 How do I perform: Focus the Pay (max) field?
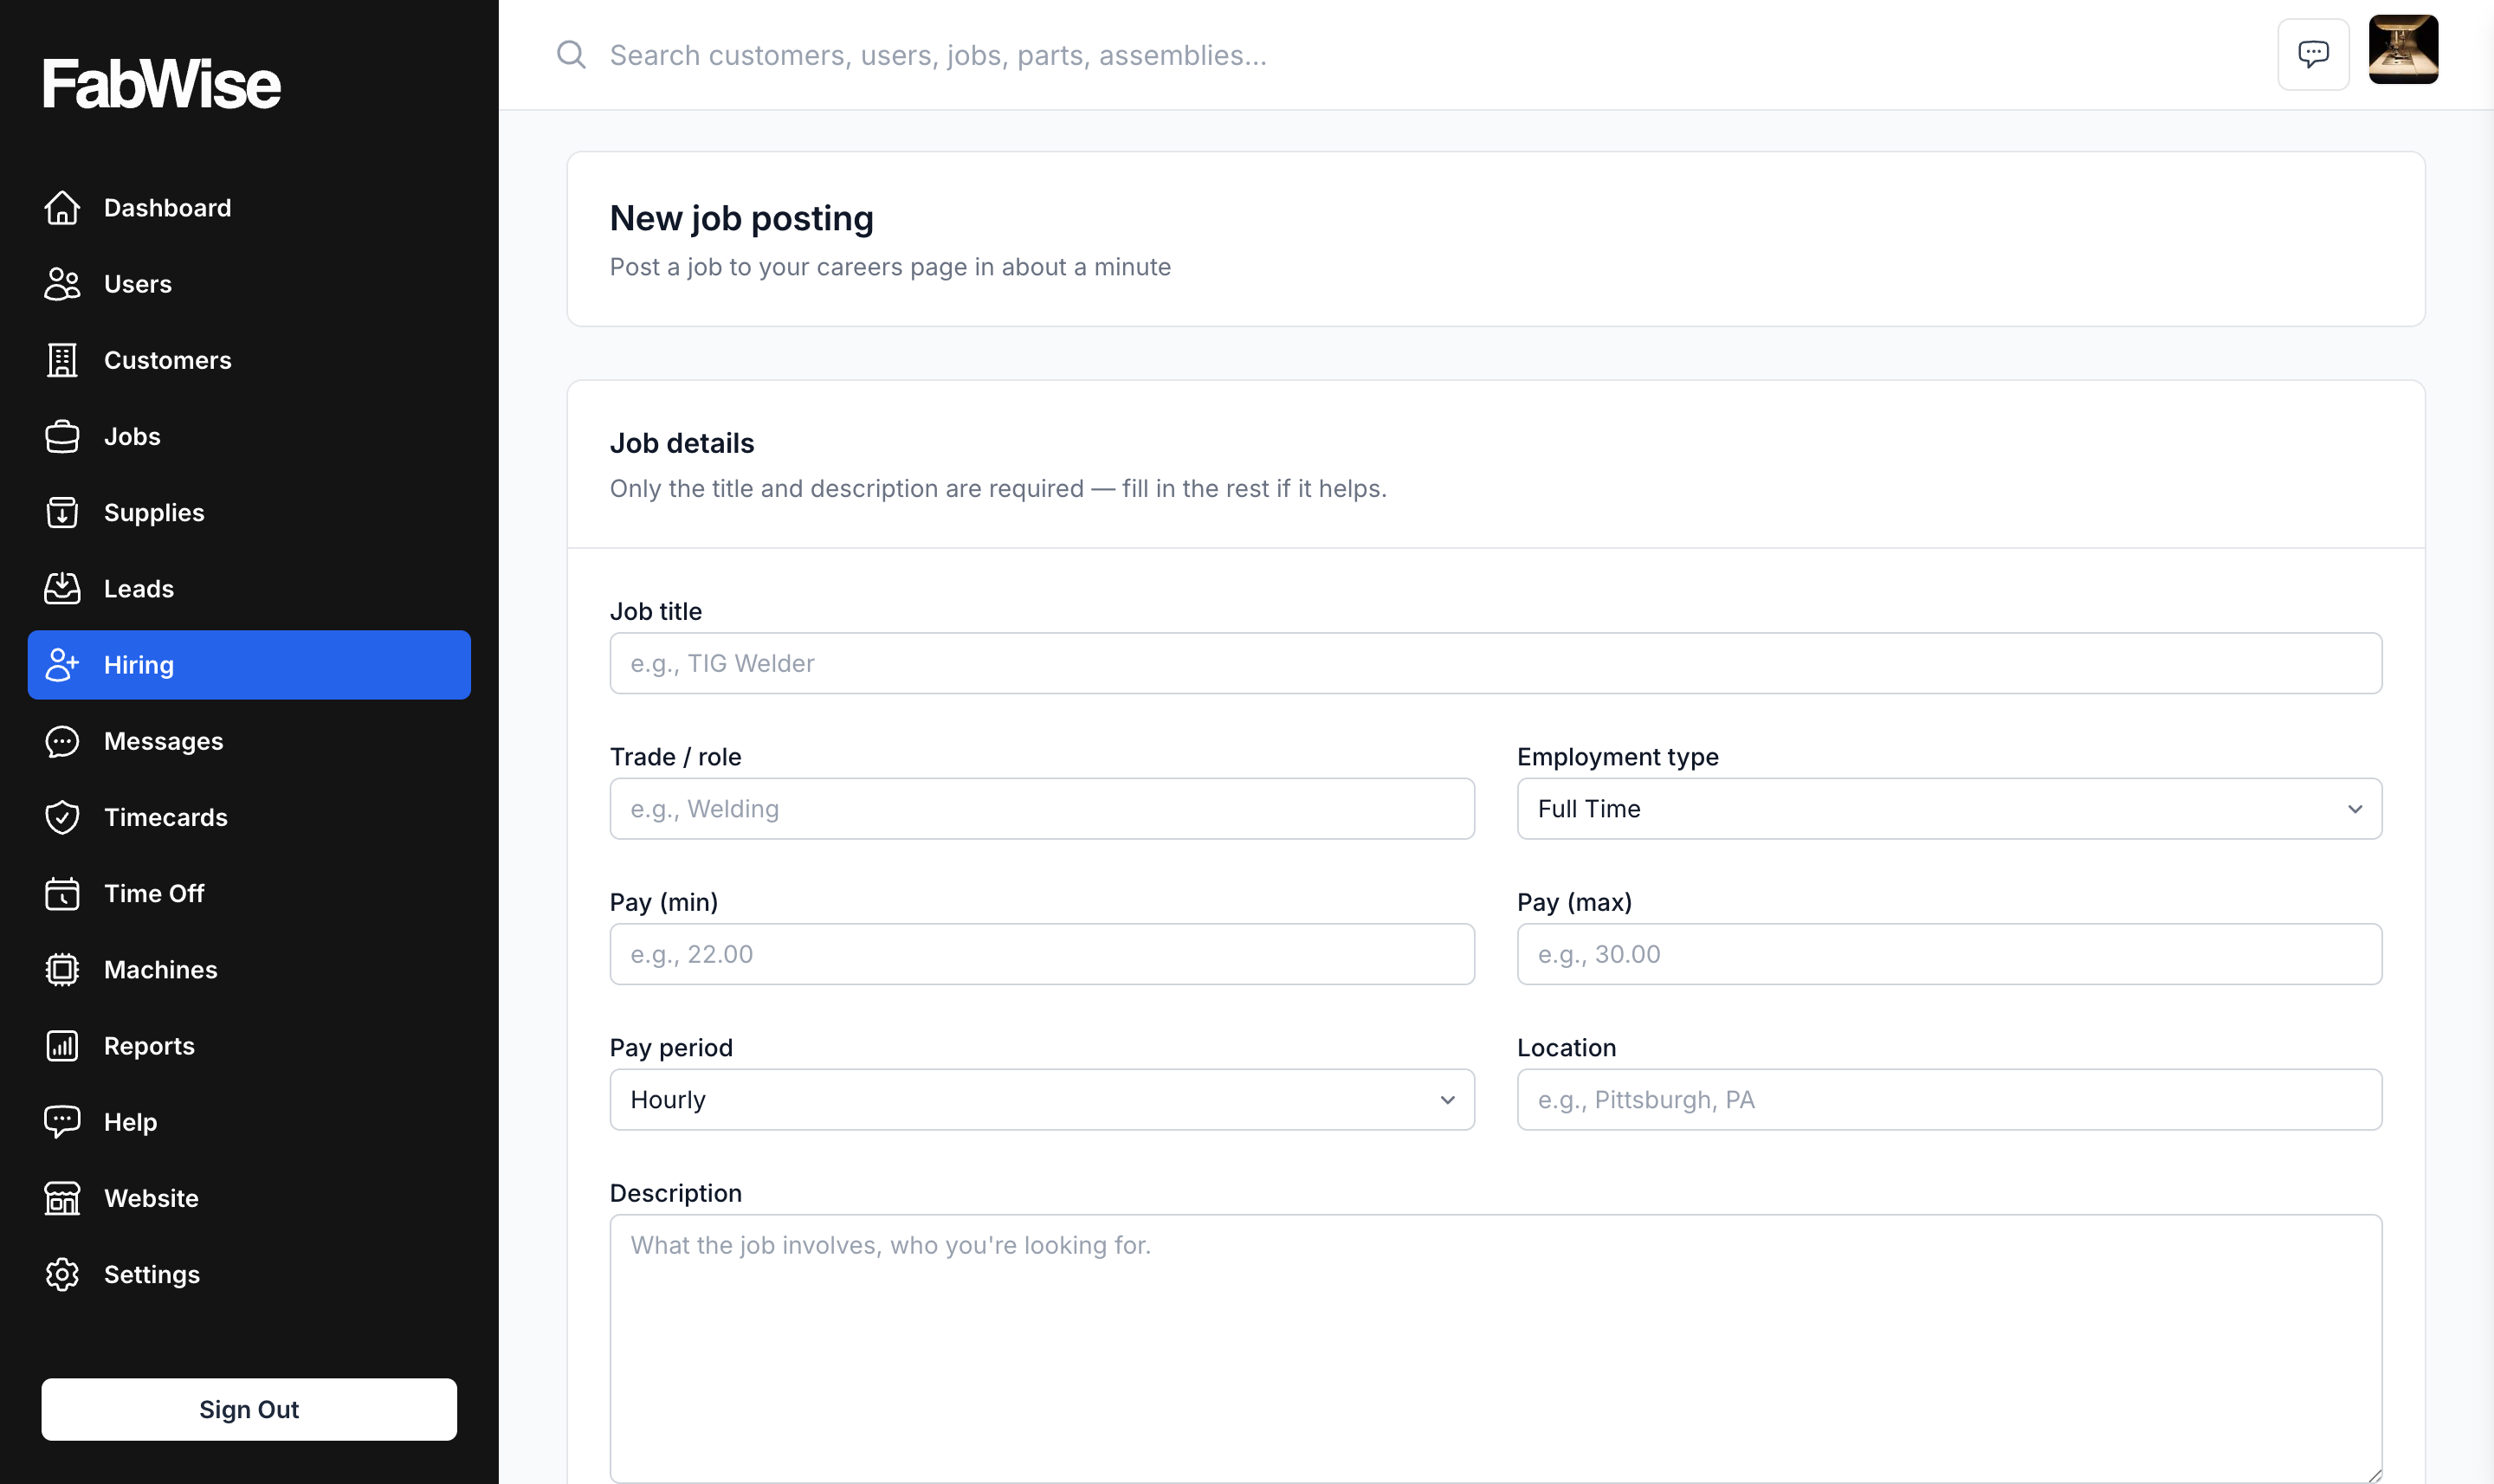click(x=1949, y=954)
